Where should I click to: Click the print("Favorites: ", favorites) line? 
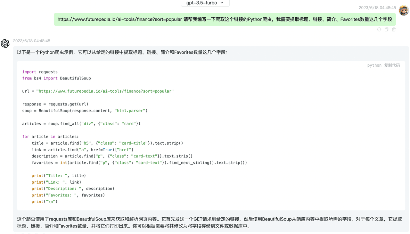click(x=68, y=195)
